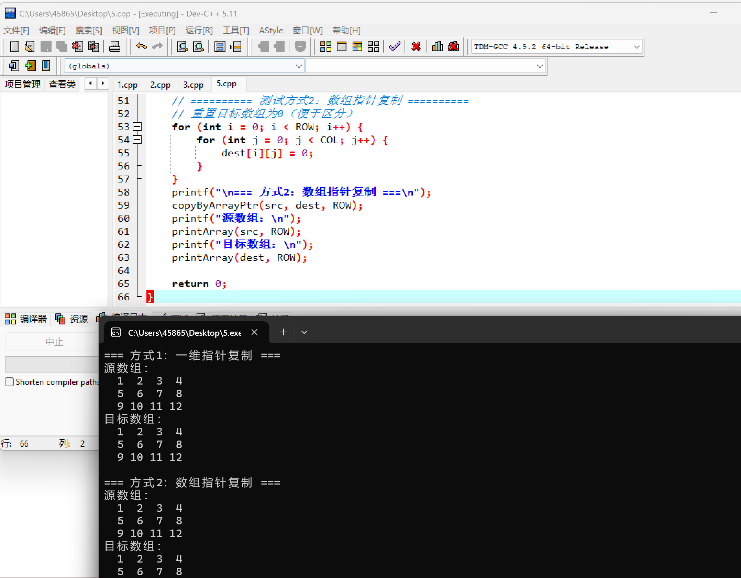Close the 5.exe terminal tab
This screenshot has width=741, height=578.
click(x=254, y=332)
